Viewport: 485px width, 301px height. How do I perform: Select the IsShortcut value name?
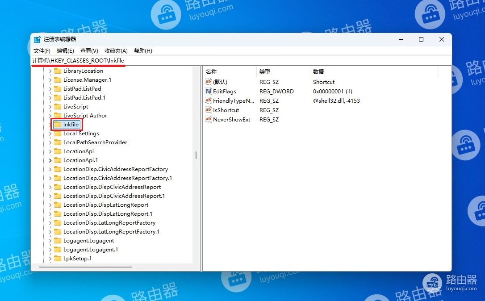[226, 110]
